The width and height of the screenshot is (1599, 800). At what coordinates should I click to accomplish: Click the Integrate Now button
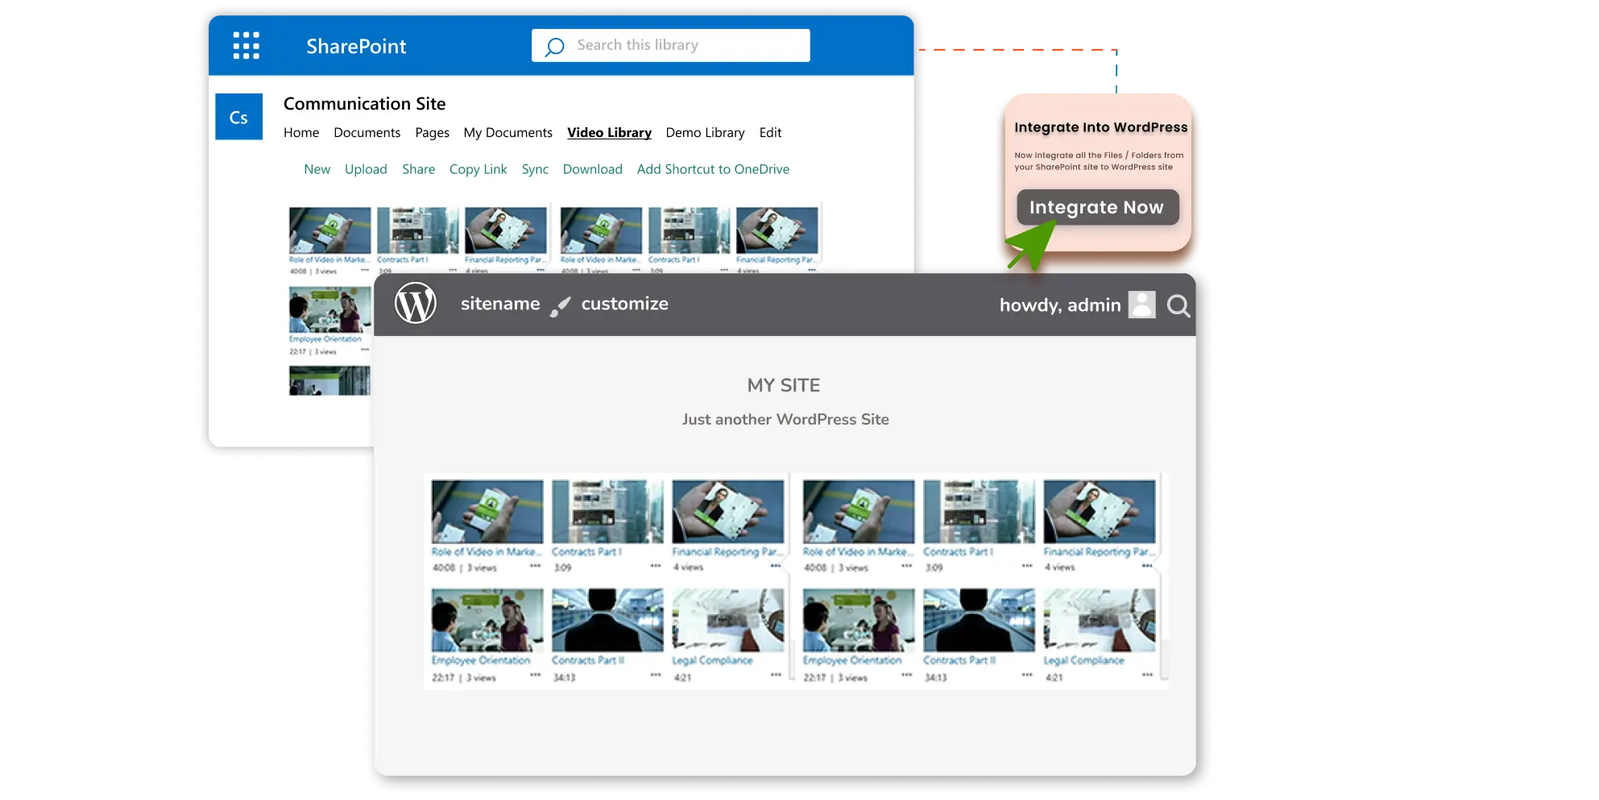click(1097, 207)
